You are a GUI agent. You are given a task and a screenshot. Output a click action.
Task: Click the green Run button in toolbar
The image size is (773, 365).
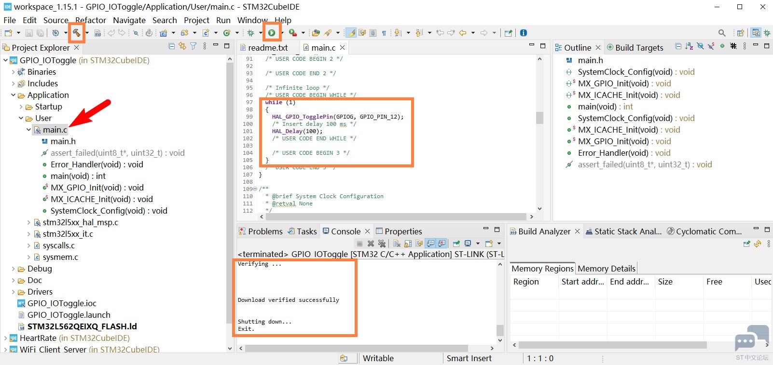pos(272,33)
